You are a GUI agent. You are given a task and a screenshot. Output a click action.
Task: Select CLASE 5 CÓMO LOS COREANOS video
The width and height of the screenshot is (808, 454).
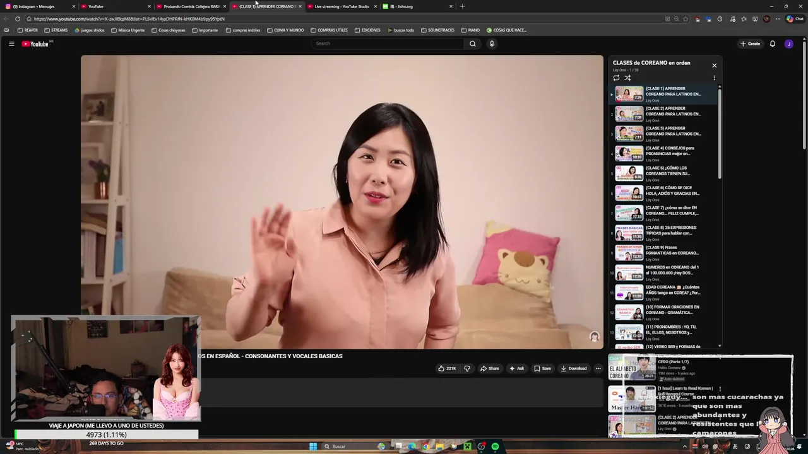click(663, 173)
